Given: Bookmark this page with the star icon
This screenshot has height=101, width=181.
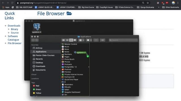Looking at the screenshot, I should pyautogui.click(x=148, y=3).
